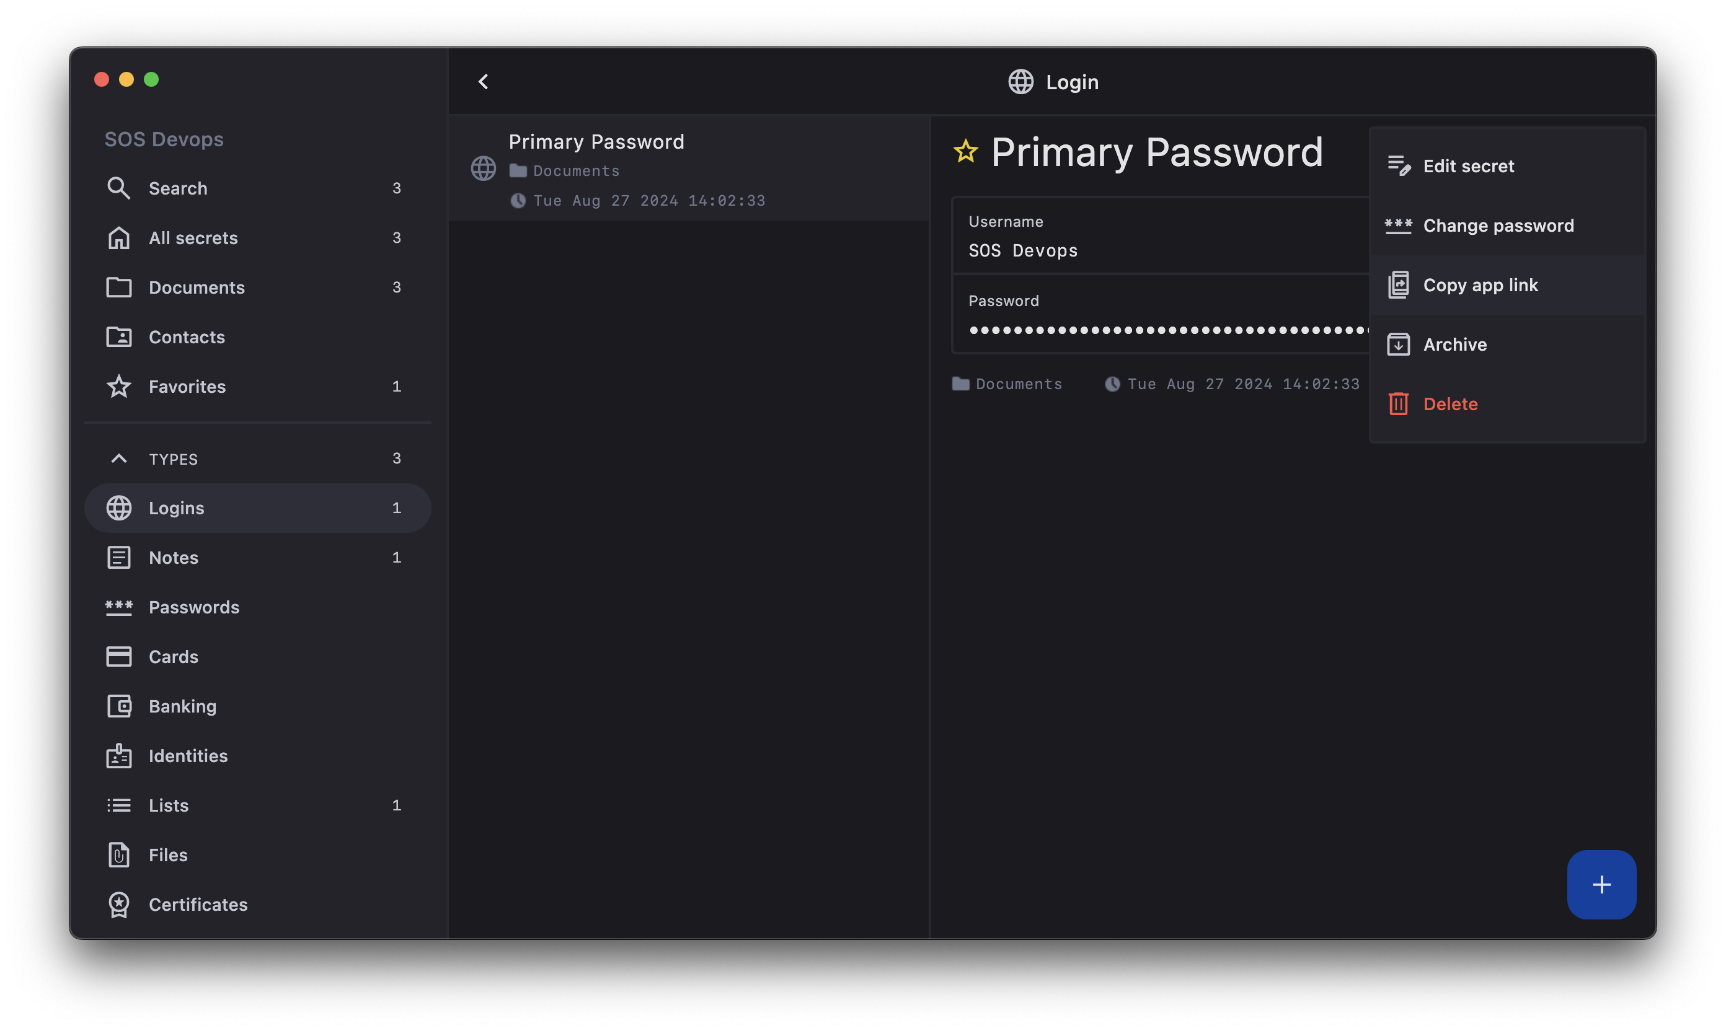This screenshot has height=1031, width=1726.
Task: Open the All secrets label
Action: [x=193, y=237]
